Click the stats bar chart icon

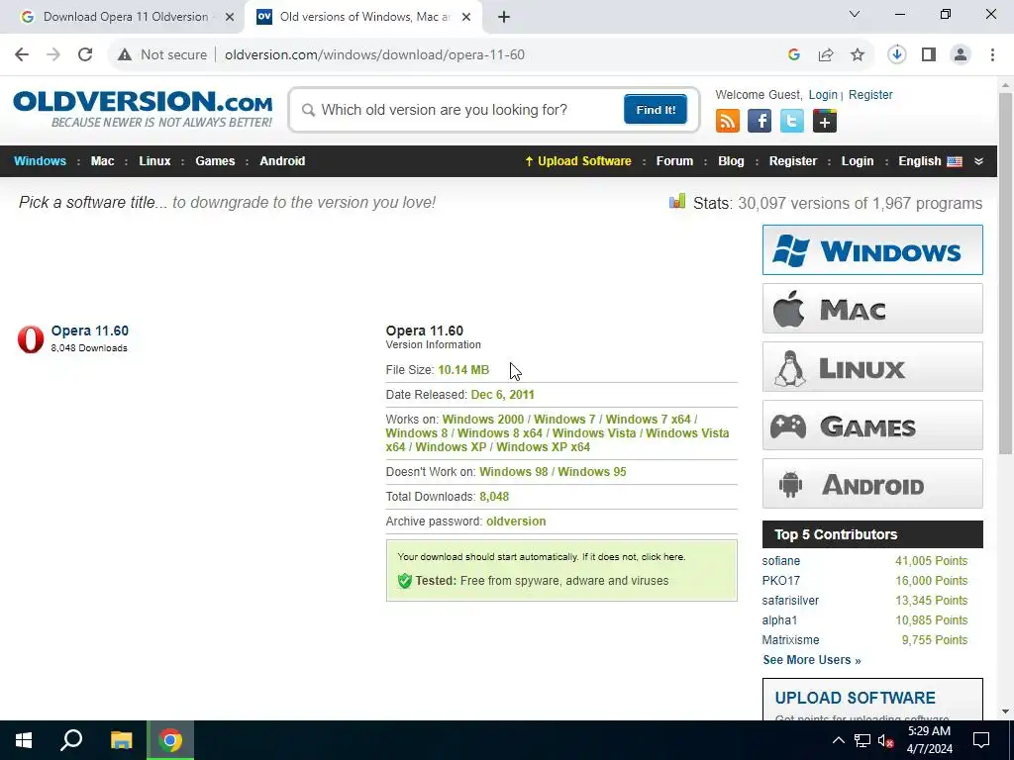[677, 202]
